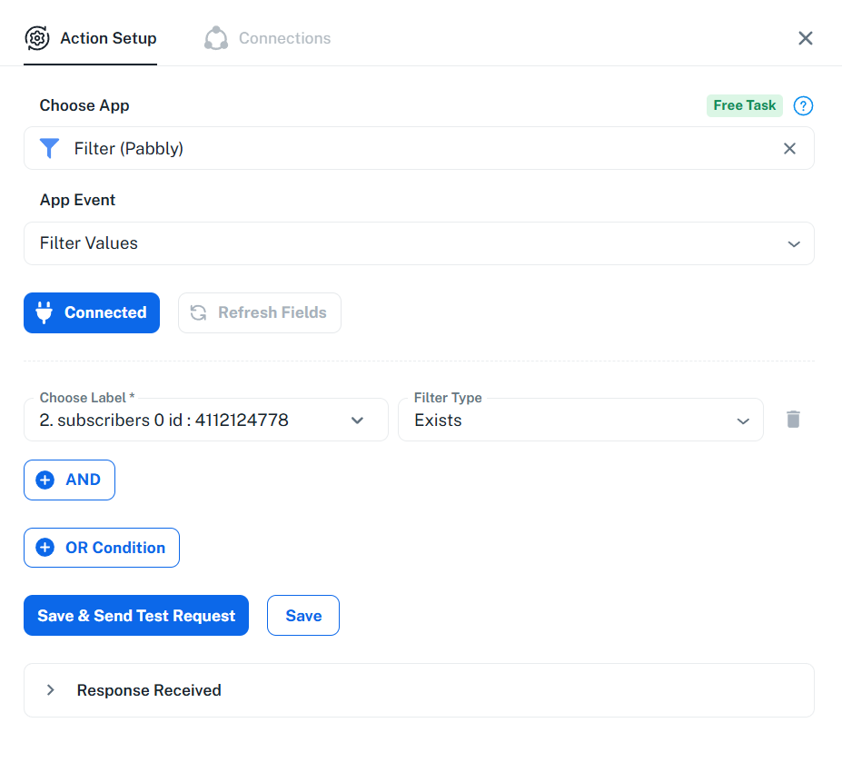Clear the Filter (Pabbly) app selection
The width and height of the screenshot is (842, 782).
[x=789, y=149]
